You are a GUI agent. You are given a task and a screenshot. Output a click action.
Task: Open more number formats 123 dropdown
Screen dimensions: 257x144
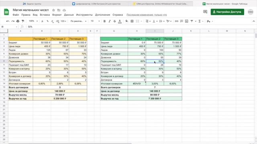(x=63, y=21)
